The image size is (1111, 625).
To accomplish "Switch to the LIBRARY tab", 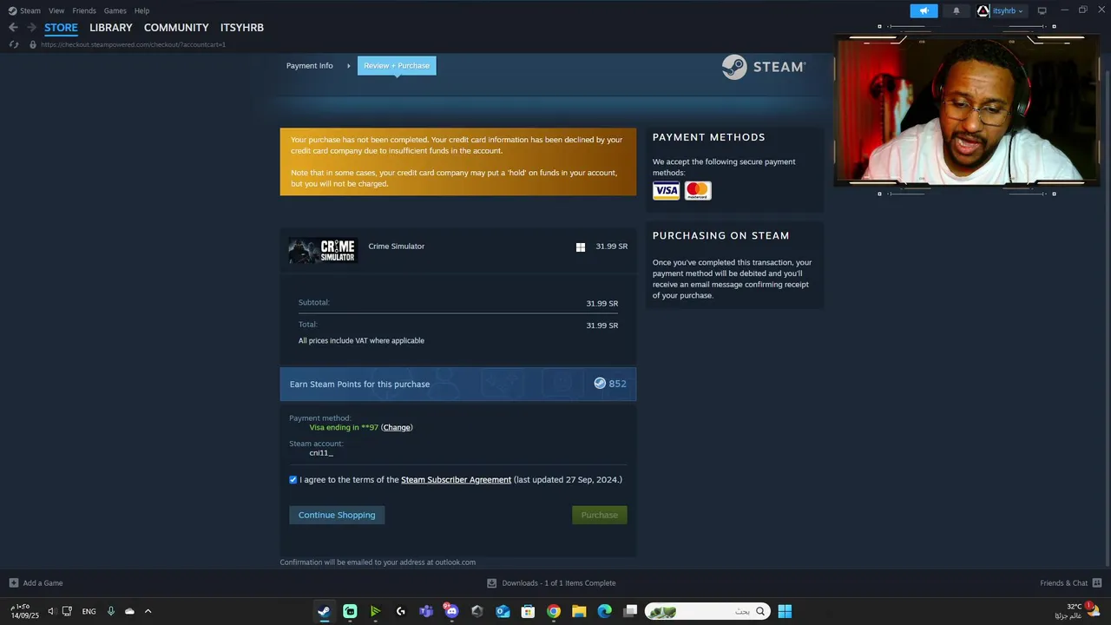I will 111,28.
